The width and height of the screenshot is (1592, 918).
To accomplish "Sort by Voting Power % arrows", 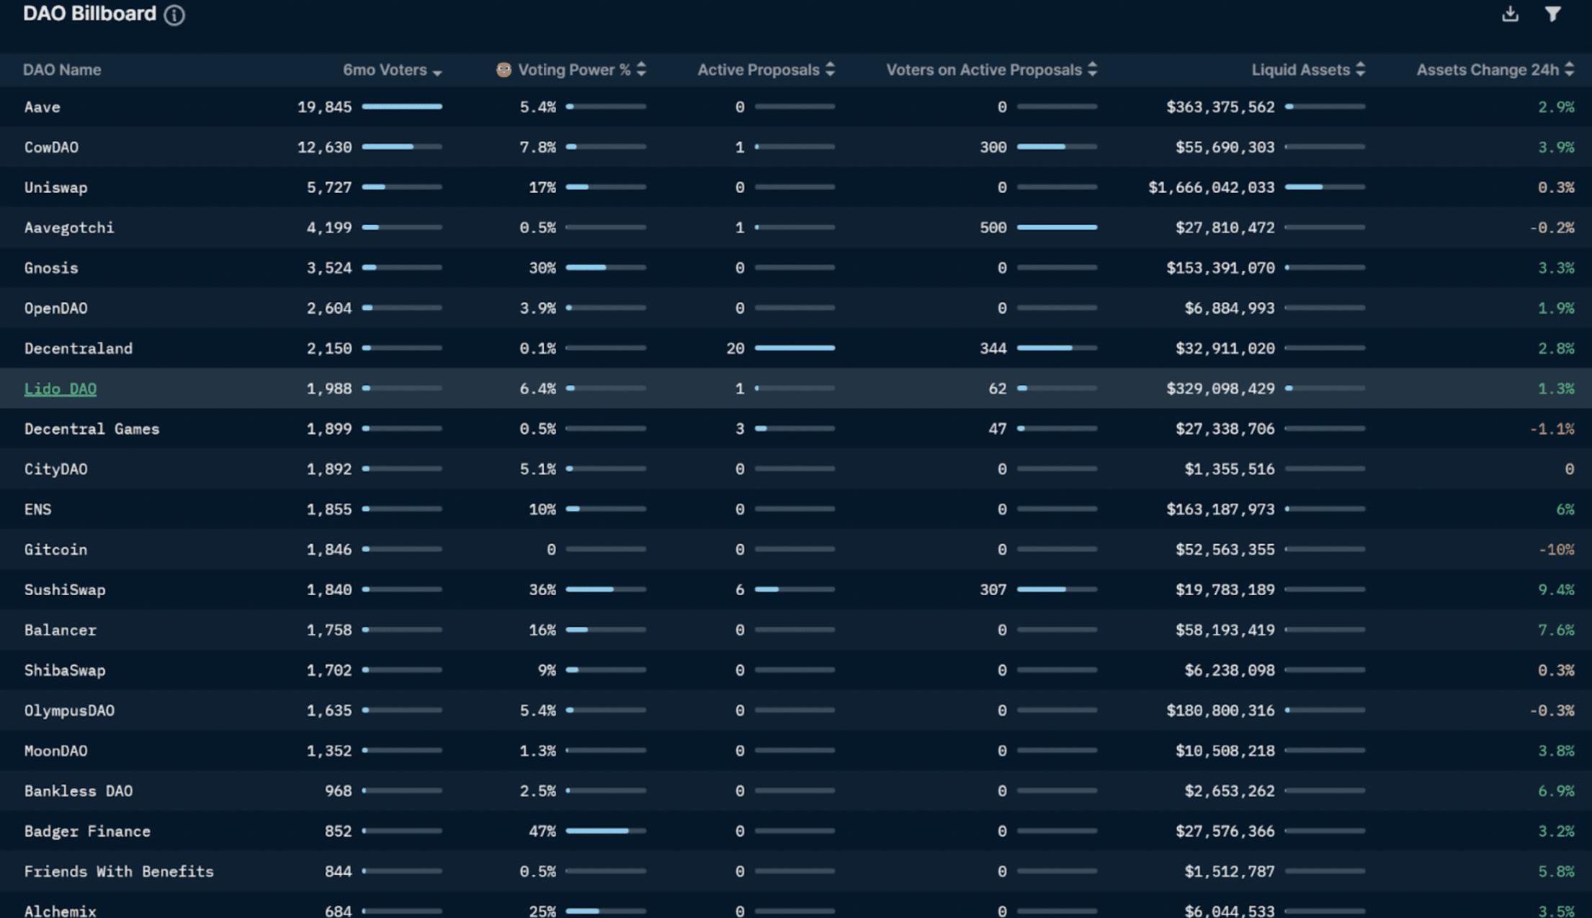I will (x=641, y=69).
